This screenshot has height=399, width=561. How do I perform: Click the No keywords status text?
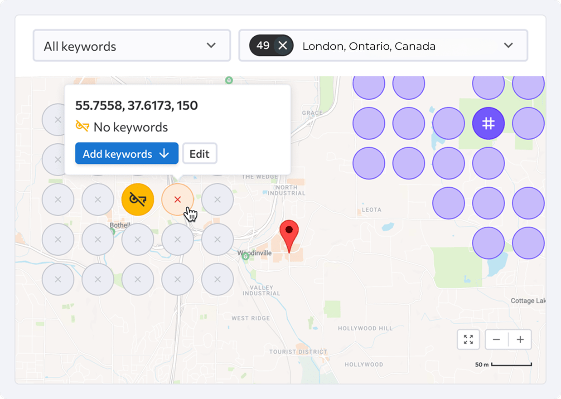[131, 127]
